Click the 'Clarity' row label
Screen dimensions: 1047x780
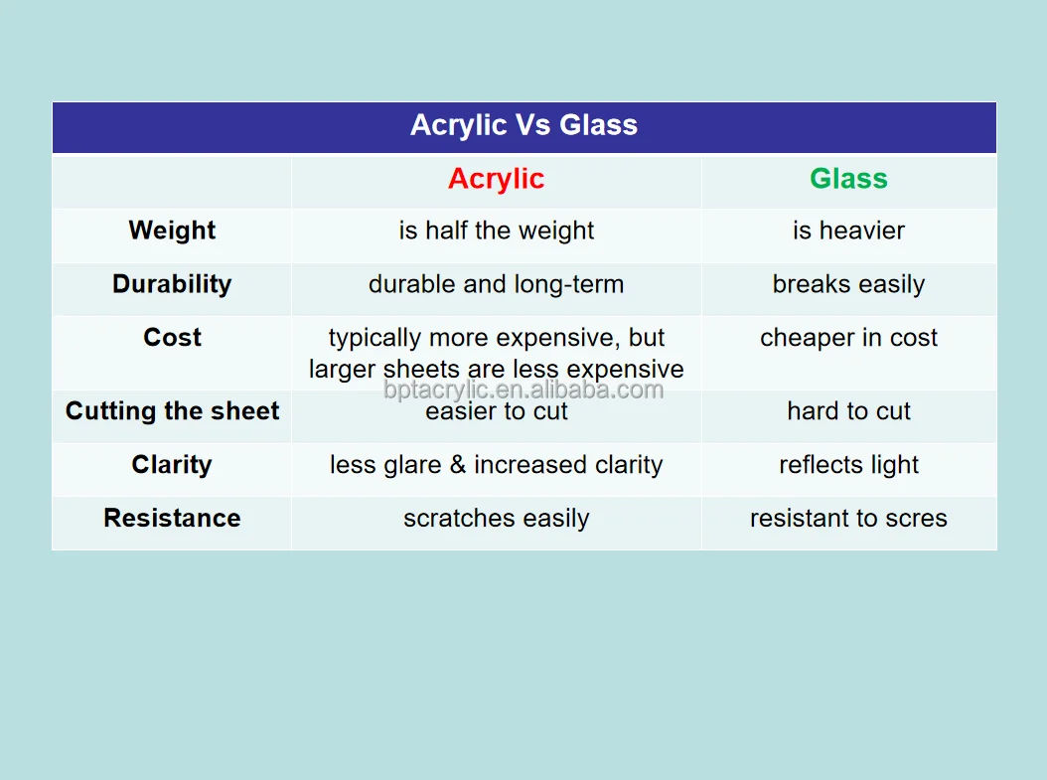[172, 465]
